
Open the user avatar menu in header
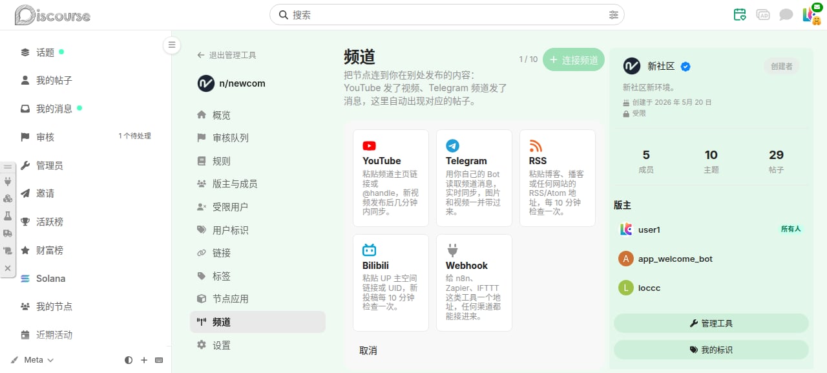click(810, 14)
